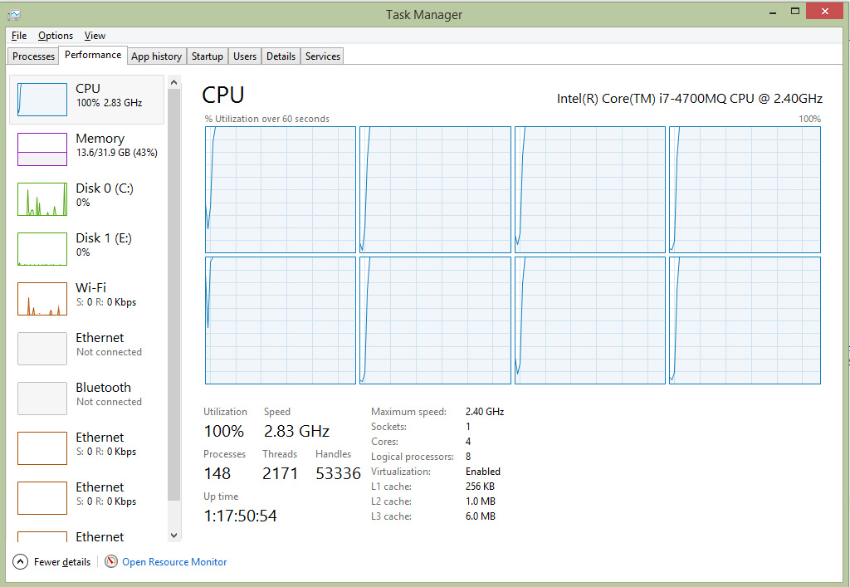Click the Threads value '2171'

coord(281,473)
